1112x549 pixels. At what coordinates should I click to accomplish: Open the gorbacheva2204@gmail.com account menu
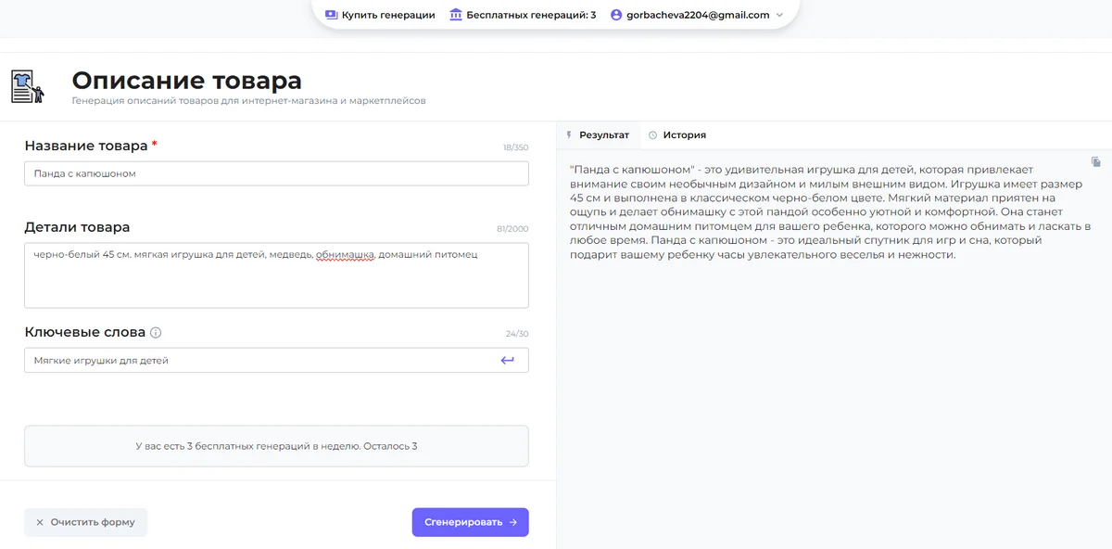697,15
